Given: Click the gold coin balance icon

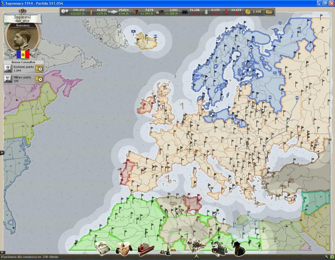Looking at the screenshot, I should click(248, 11).
